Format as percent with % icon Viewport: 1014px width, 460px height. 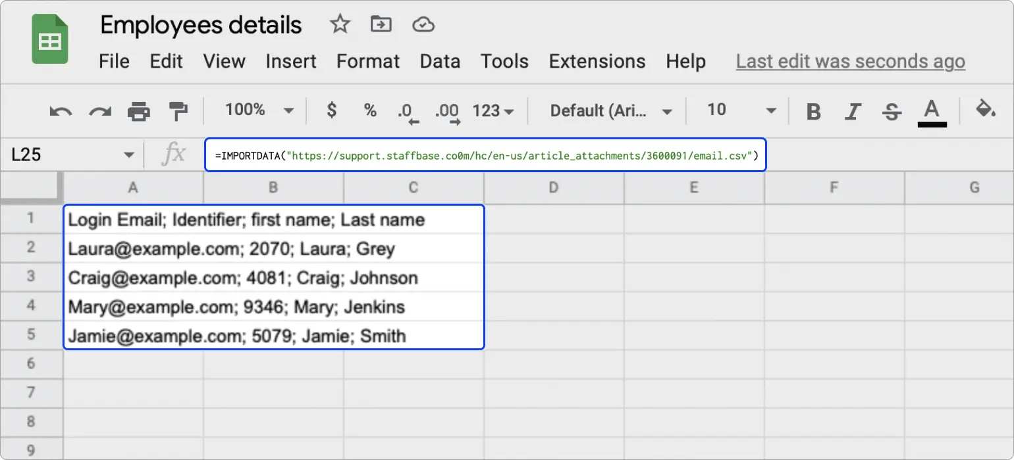[x=371, y=110]
